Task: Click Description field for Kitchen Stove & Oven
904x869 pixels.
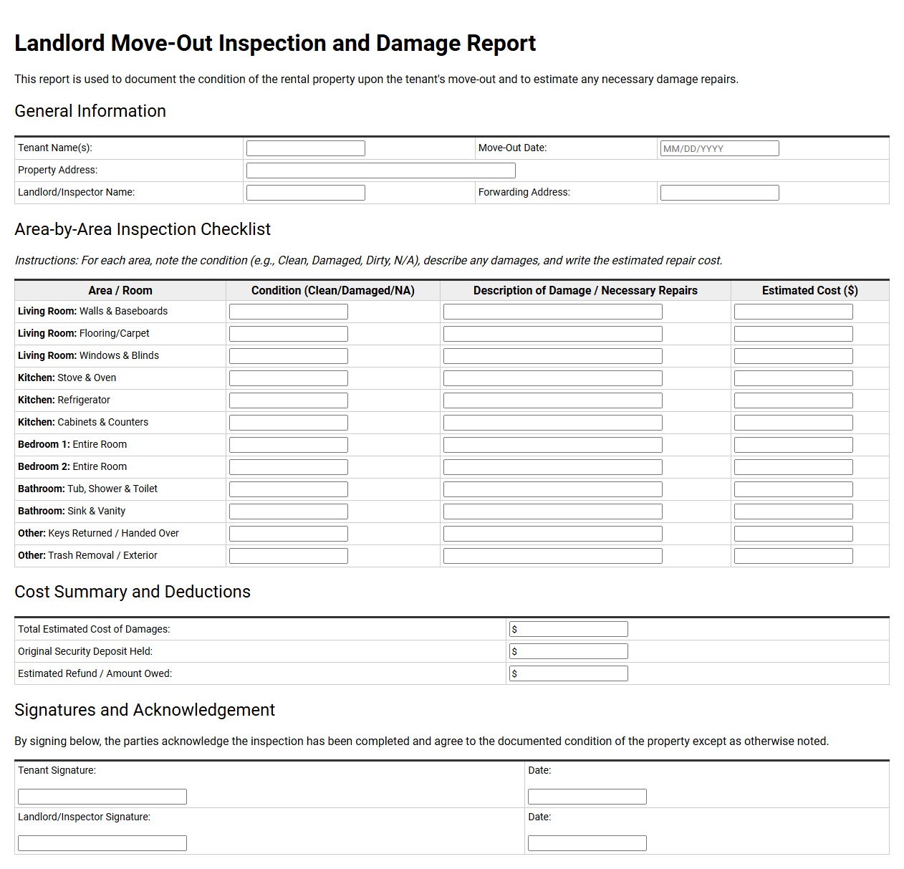Action: pyautogui.click(x=553, y=378)
